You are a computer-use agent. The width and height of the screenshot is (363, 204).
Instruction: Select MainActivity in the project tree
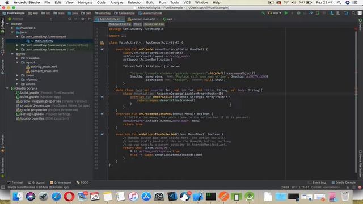pyautogui.click(x=44, y=41)
